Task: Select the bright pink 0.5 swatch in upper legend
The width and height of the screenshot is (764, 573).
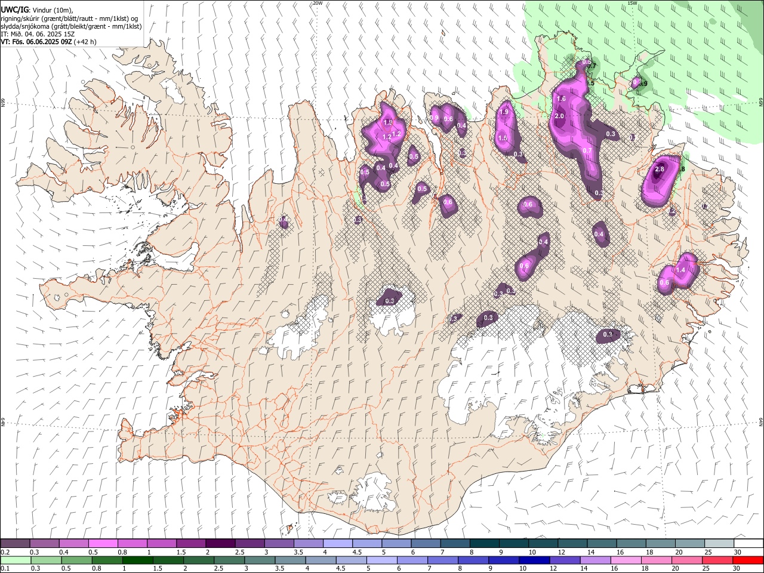Action: 103,543
